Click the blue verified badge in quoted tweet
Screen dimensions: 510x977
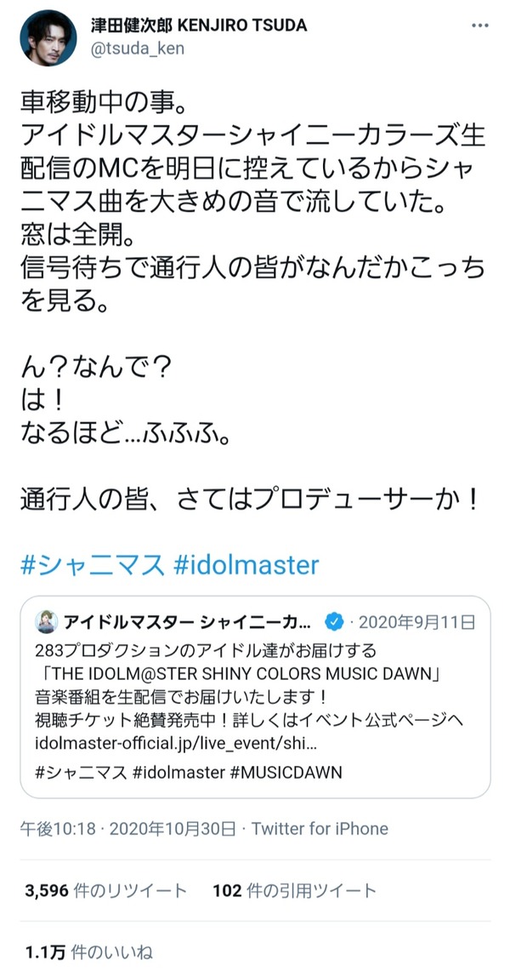point(335,621)
